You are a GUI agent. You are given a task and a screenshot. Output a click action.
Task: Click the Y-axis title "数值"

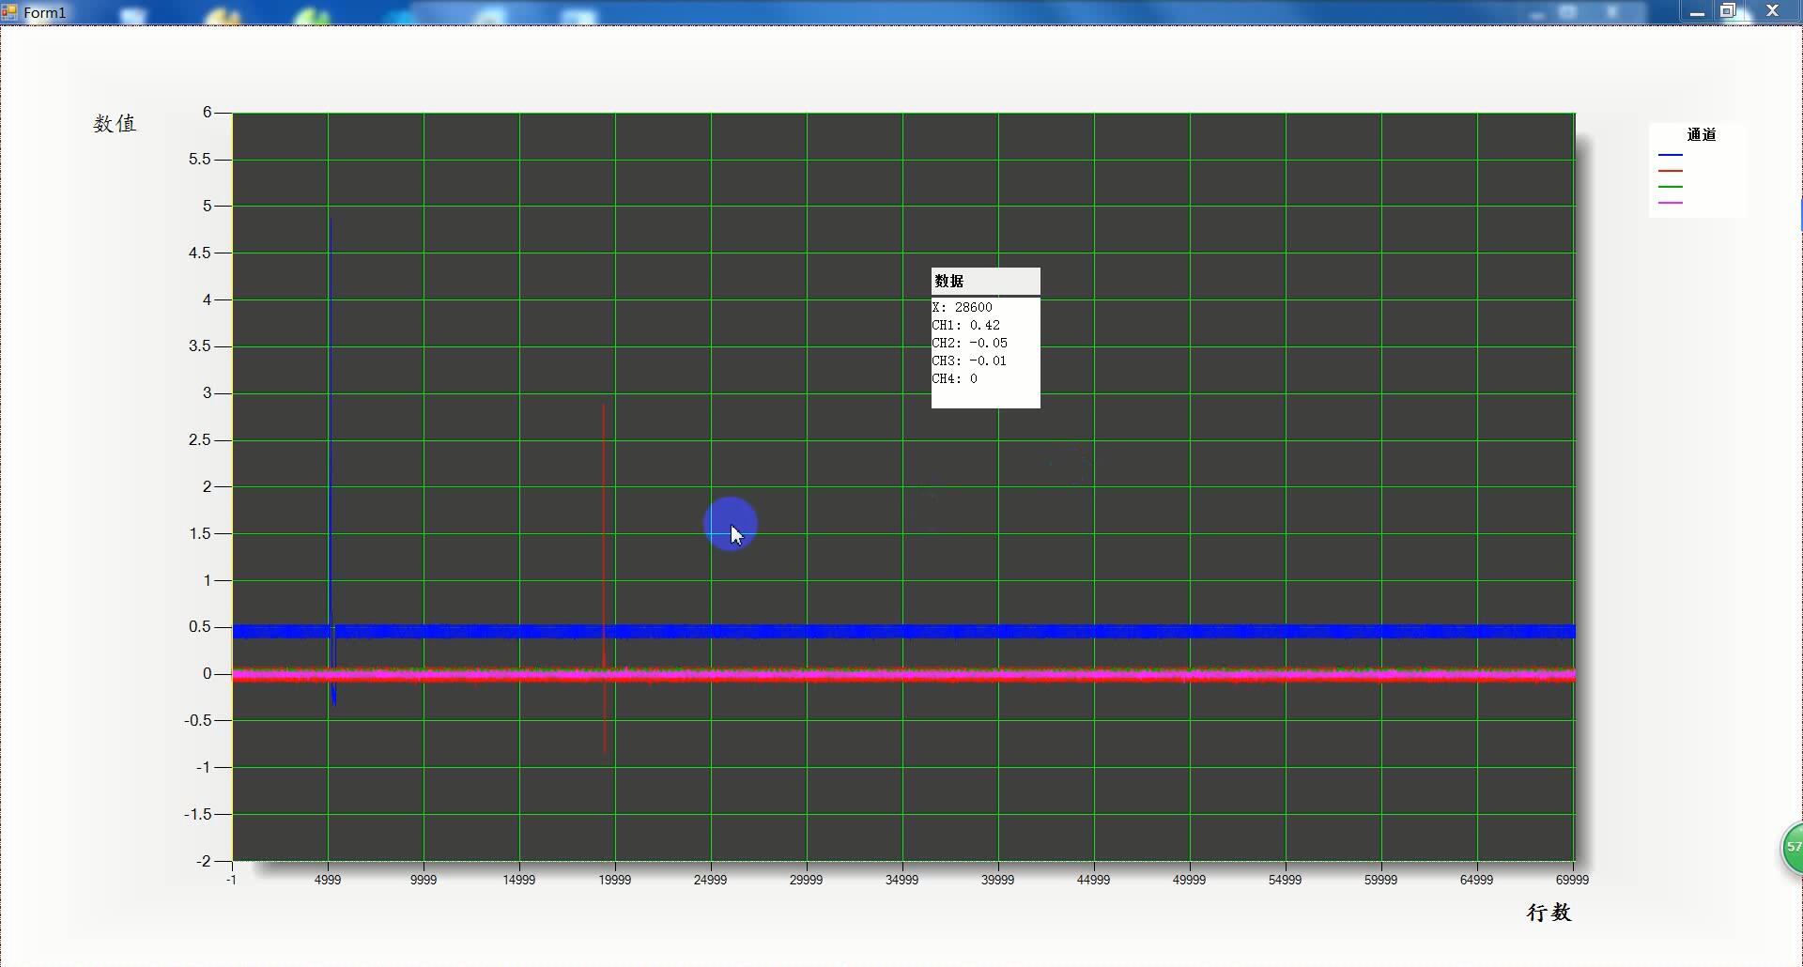pos(115,124)
